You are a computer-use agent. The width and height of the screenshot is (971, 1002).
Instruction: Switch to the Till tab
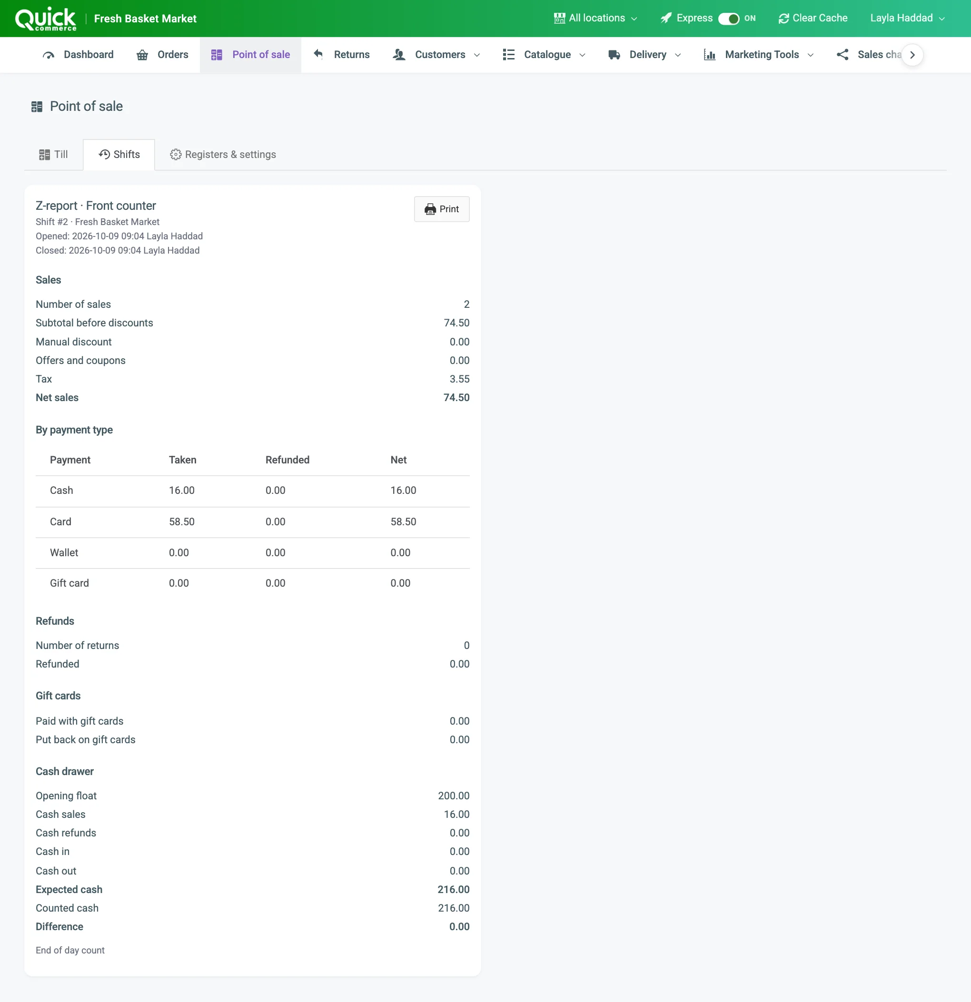pos(54,154)
